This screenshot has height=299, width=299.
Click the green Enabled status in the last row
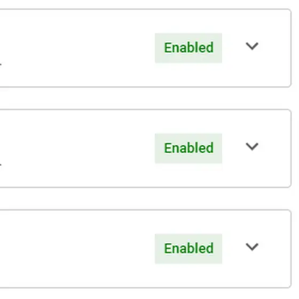point(188,248)
